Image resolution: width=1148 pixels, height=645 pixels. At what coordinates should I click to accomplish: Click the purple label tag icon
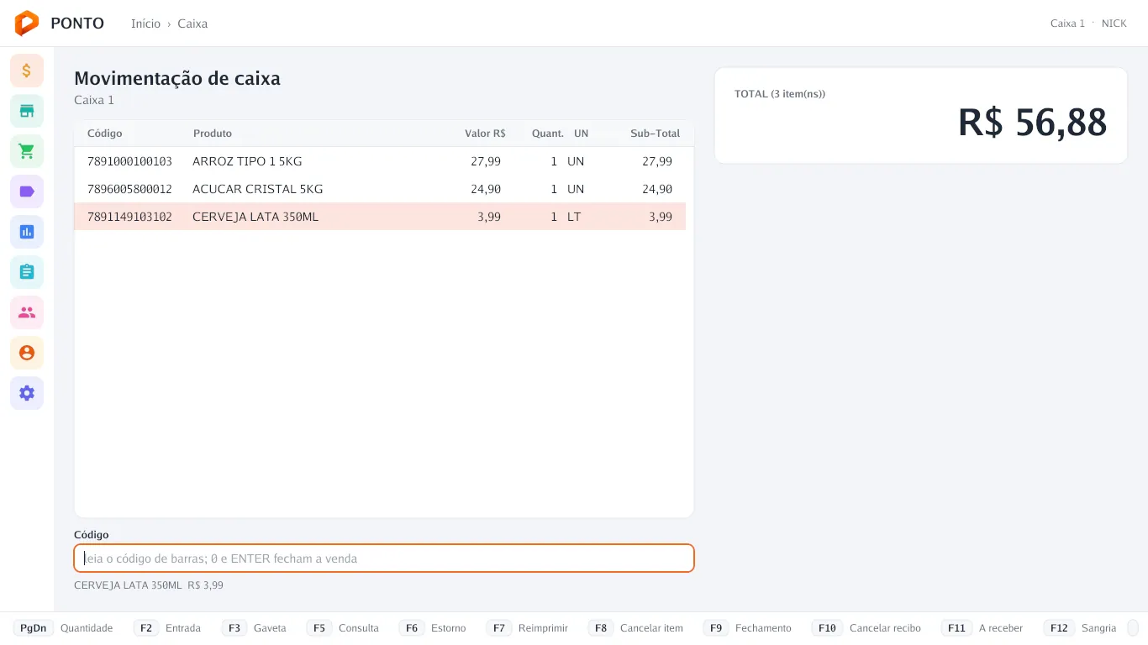[x=27, y=191]
